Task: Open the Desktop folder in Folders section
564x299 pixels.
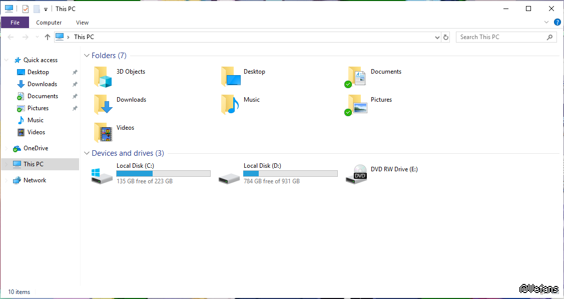Action: click(231, 77)
